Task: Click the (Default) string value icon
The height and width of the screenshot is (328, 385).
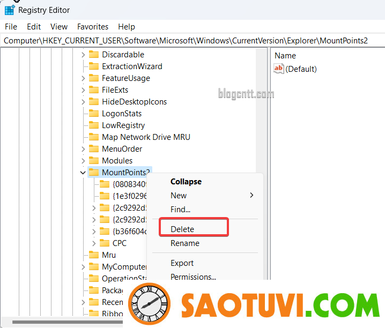Action: pos(279,69)
